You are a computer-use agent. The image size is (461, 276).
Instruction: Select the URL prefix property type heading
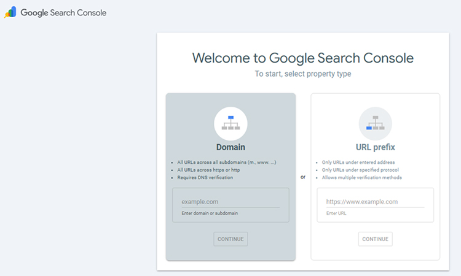[375, 147]
